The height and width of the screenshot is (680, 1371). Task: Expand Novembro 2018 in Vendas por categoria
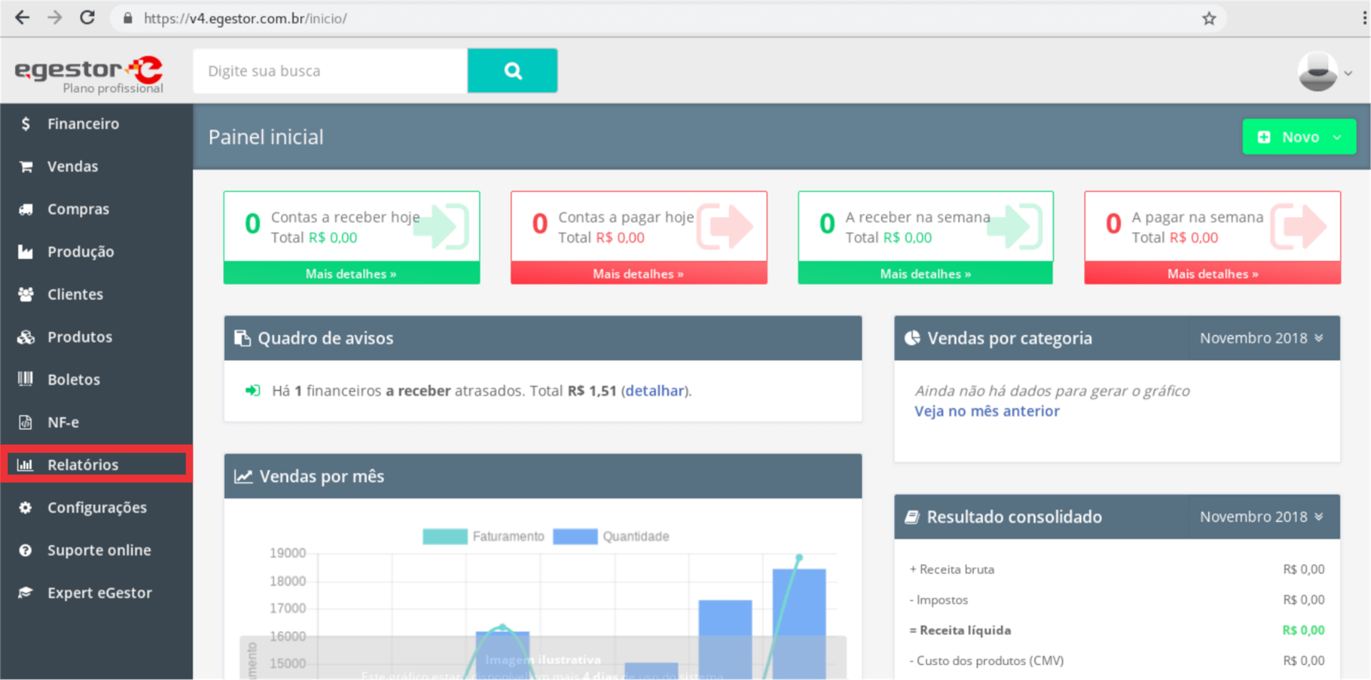1261,338
